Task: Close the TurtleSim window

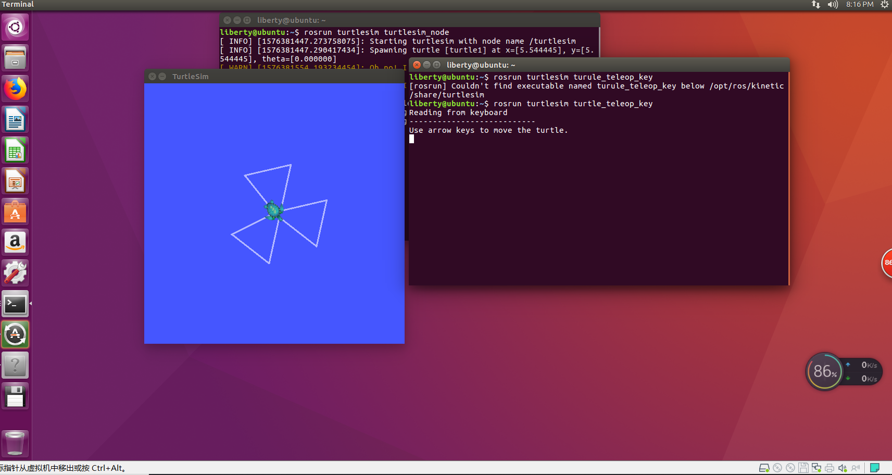Action: (152, 77)
